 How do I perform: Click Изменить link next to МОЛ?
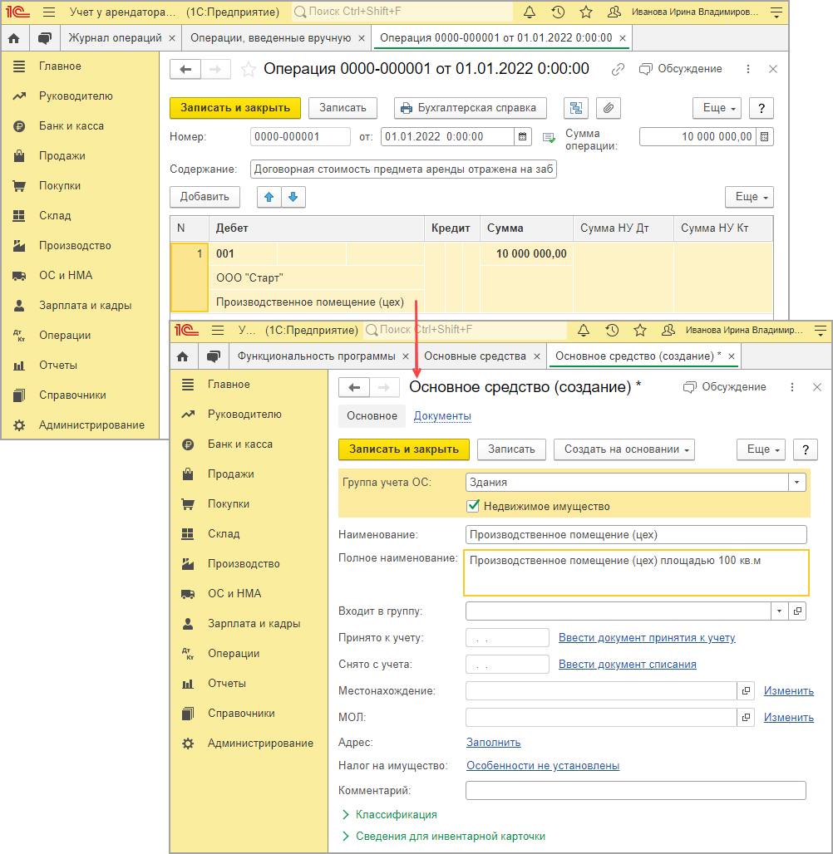coord(789,717)
